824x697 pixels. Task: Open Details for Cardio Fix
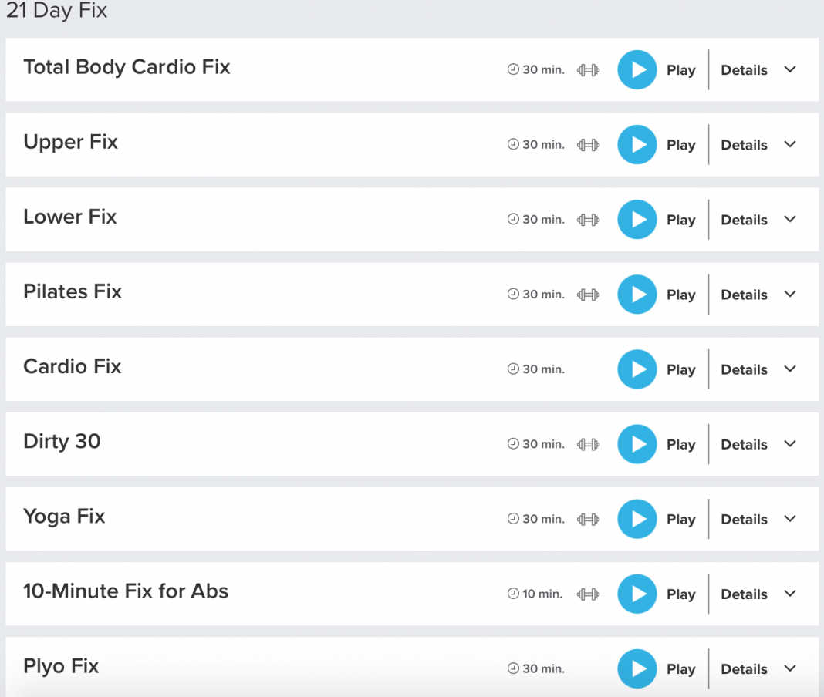point(744,369)
